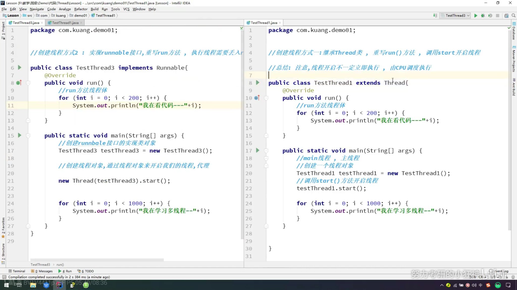Click the volume icon in system tray
Image resolution: width=517 pixels, height=290 pixels.
click(x=474, y=285)
